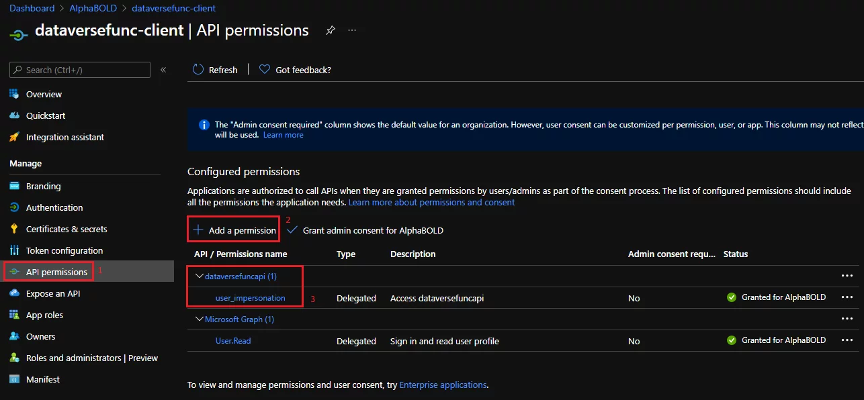The height and width of the screenshot is (400, 864).
Task: Open the ellipsis menu for User.Read row
Action: (x=847, y=340)
